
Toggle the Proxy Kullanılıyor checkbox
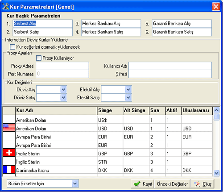point(39,58)
